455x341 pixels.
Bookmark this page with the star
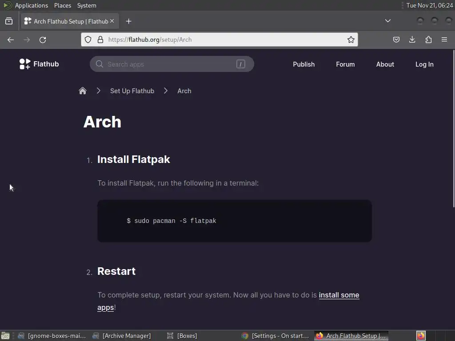click(x=351, y=40)
